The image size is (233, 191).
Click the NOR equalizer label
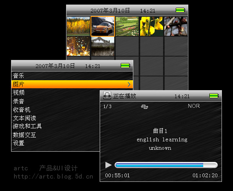click(194, 106)
